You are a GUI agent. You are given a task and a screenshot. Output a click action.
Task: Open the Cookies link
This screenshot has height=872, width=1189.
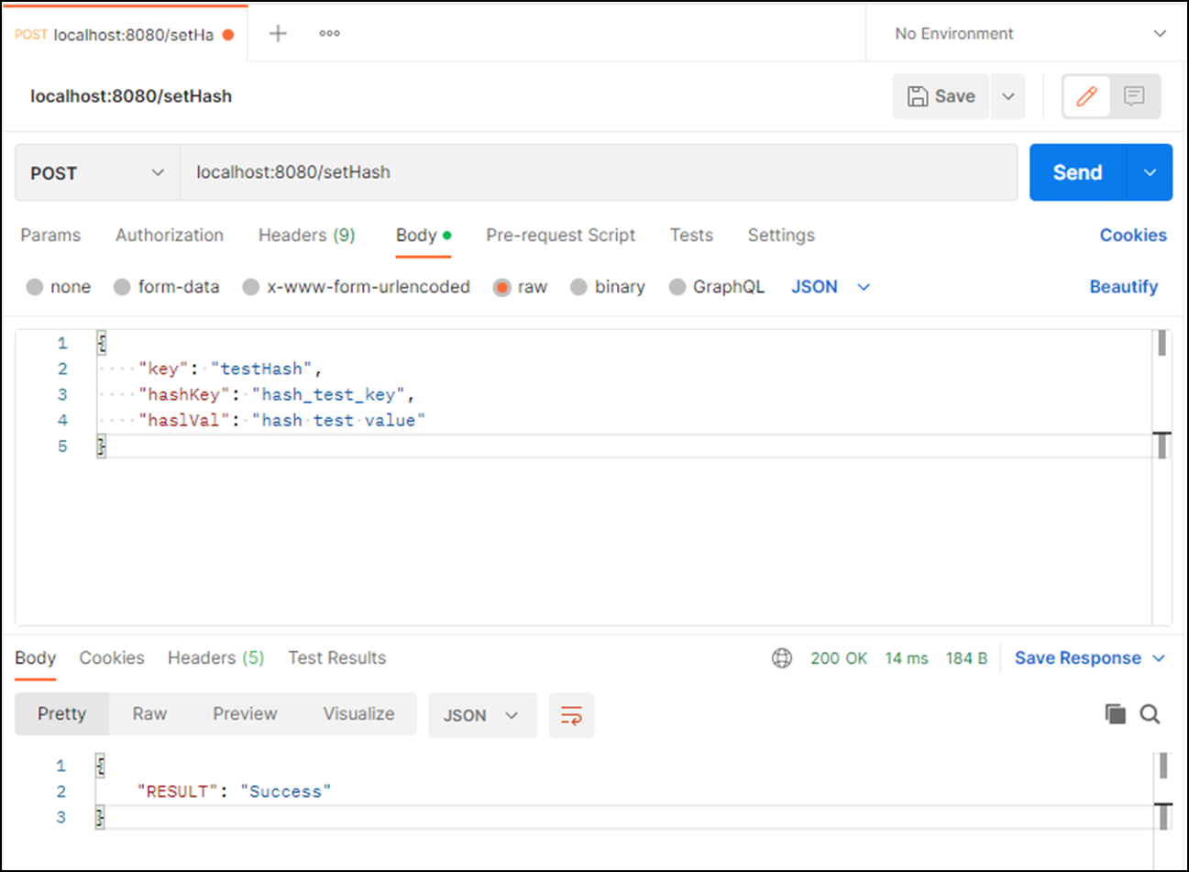(1133, 236)
